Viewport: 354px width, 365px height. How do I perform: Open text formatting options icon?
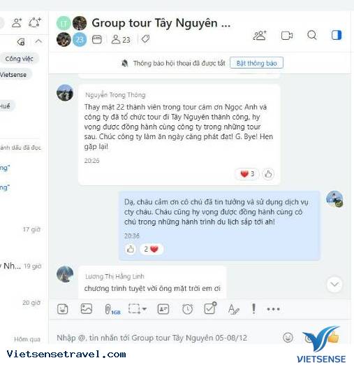point(233,309)
